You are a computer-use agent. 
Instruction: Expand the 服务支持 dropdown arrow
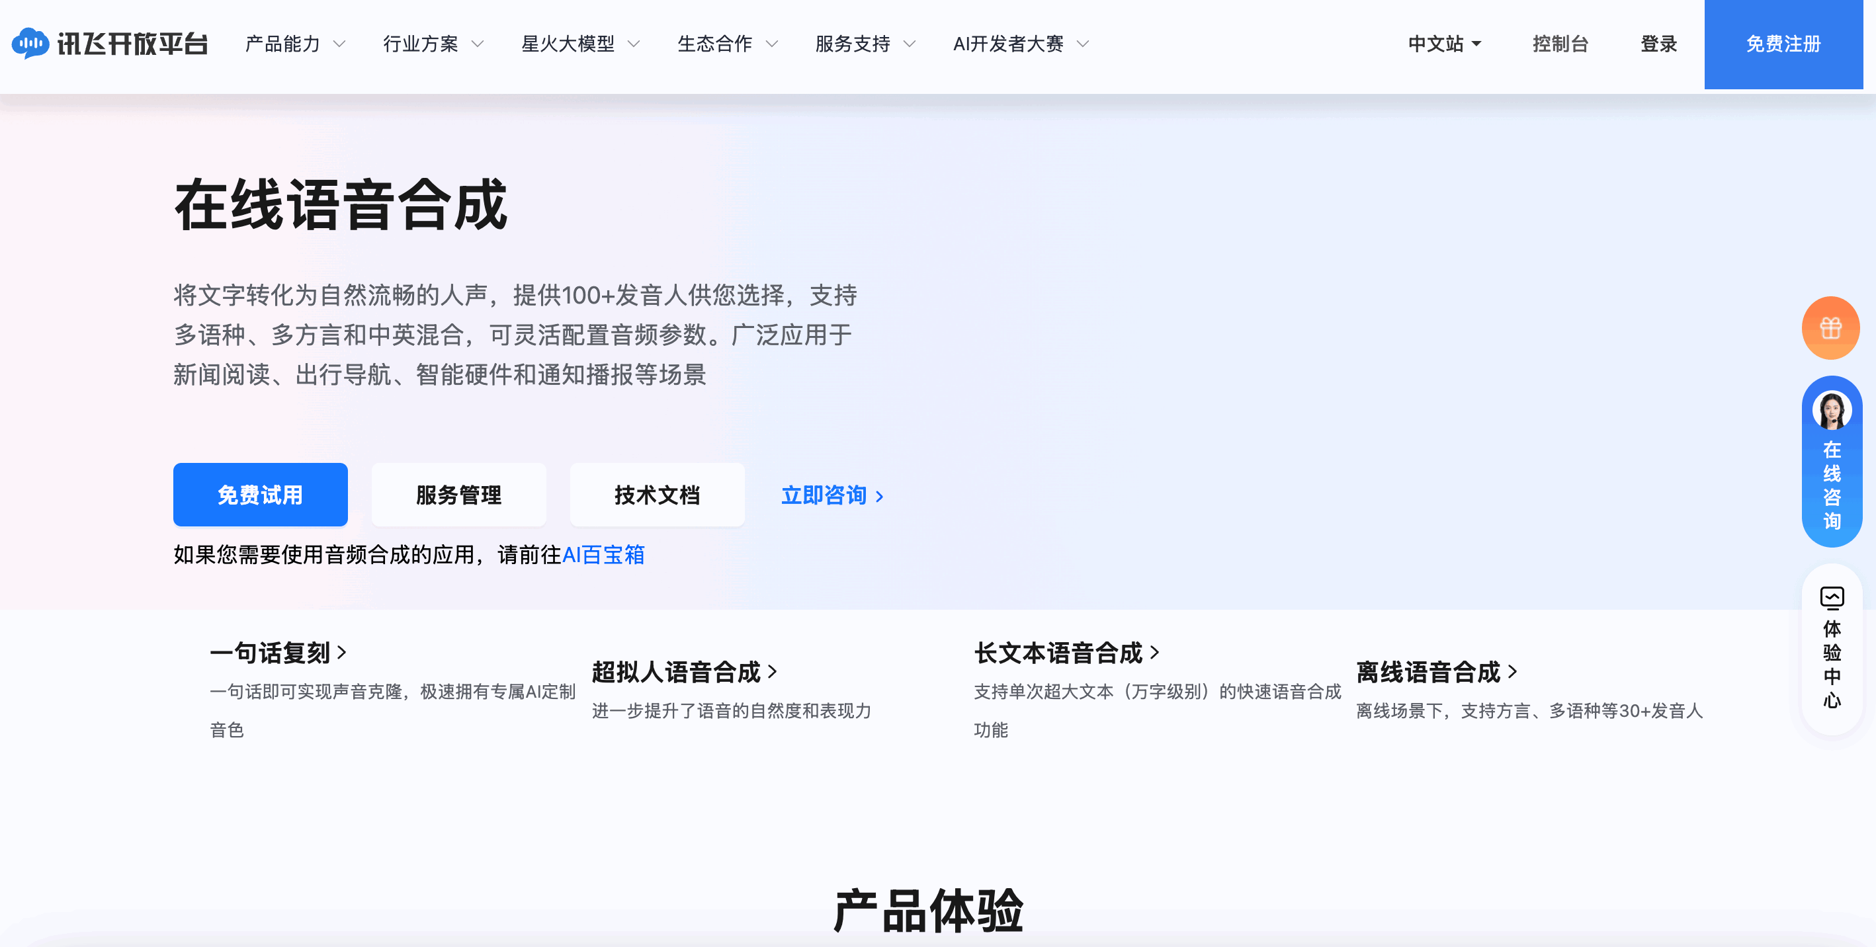910,44
